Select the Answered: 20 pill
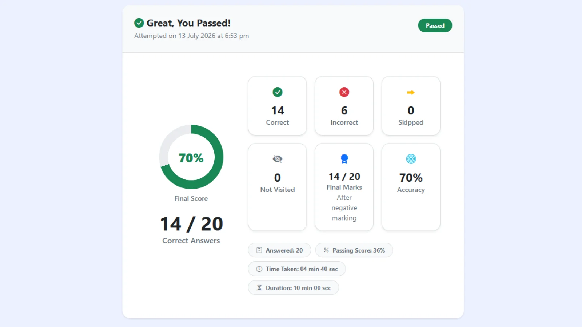 pyautogui.click(x=279, y=250)
